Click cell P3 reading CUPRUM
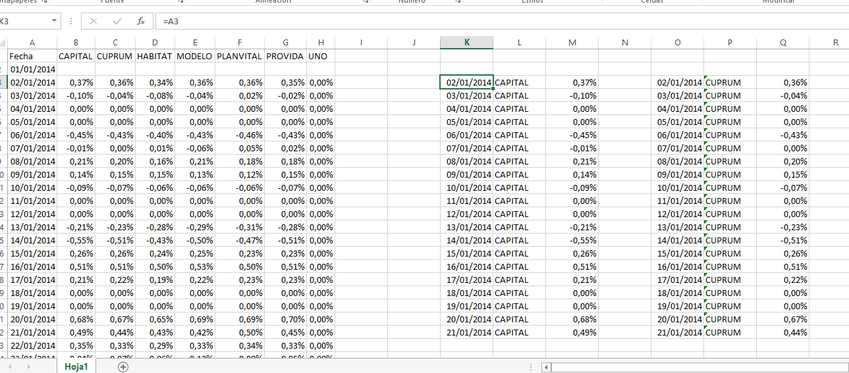The width and height of the screenshot is (849, 373). click(x=730, y=82)
